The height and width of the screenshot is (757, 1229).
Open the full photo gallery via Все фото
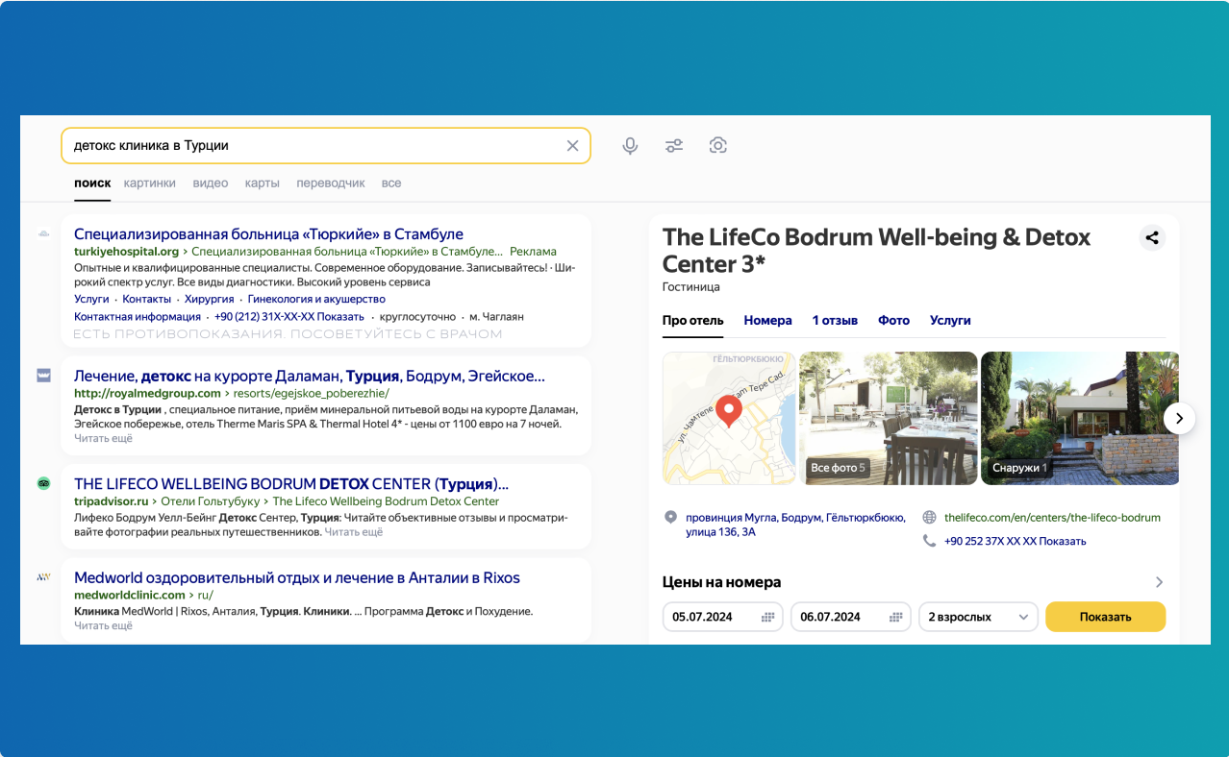[x=833, y=468]
